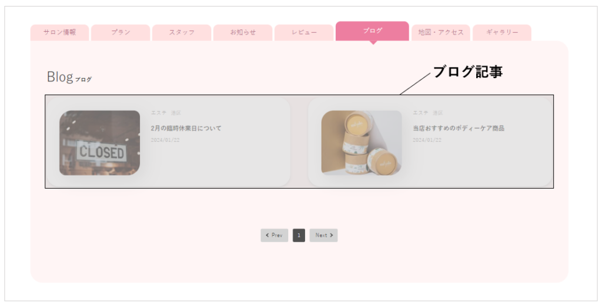Click エステ tag on second blog card
Viewport: 602px width, 305px height.
420,113
